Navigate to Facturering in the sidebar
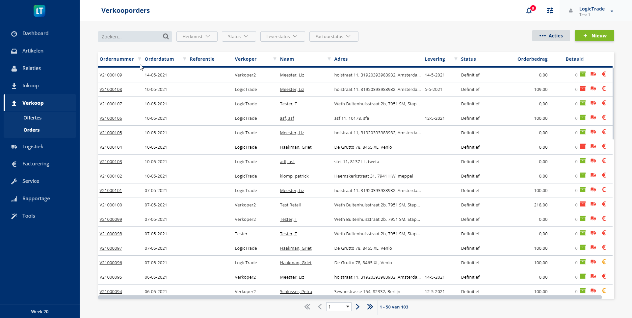This screenshot has height=318, width=632. (36, 164)
